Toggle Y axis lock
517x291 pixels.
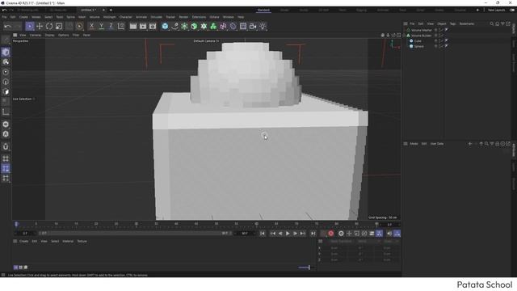(101, 26)
